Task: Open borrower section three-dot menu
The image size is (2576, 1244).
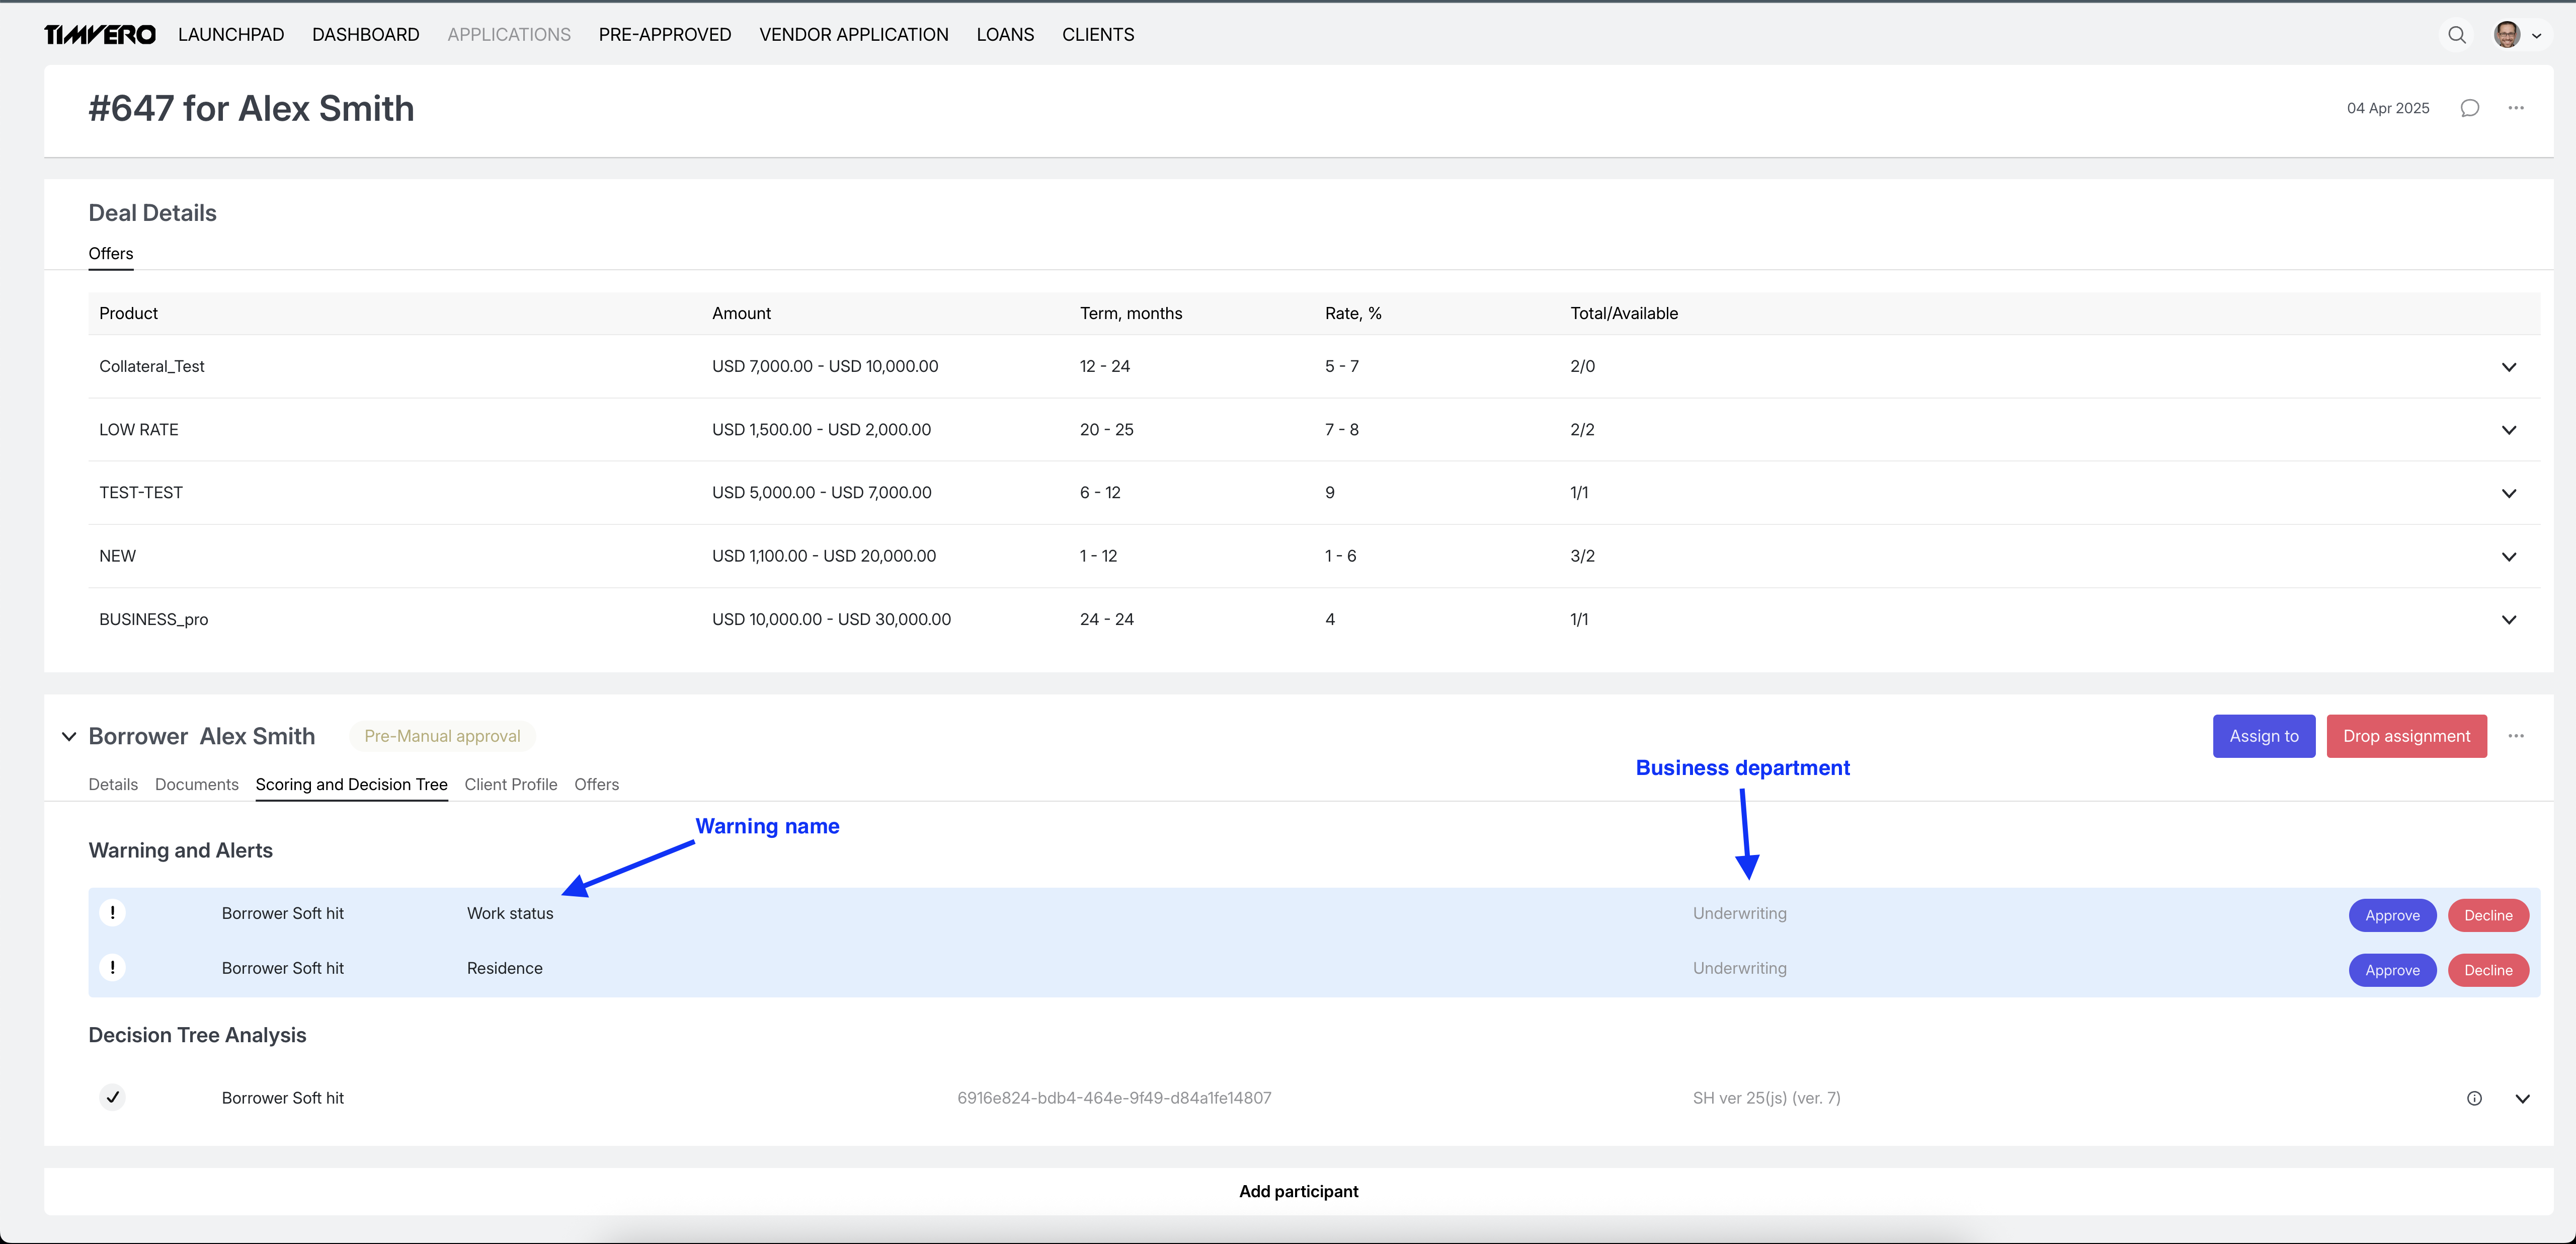Action: 2516,736
